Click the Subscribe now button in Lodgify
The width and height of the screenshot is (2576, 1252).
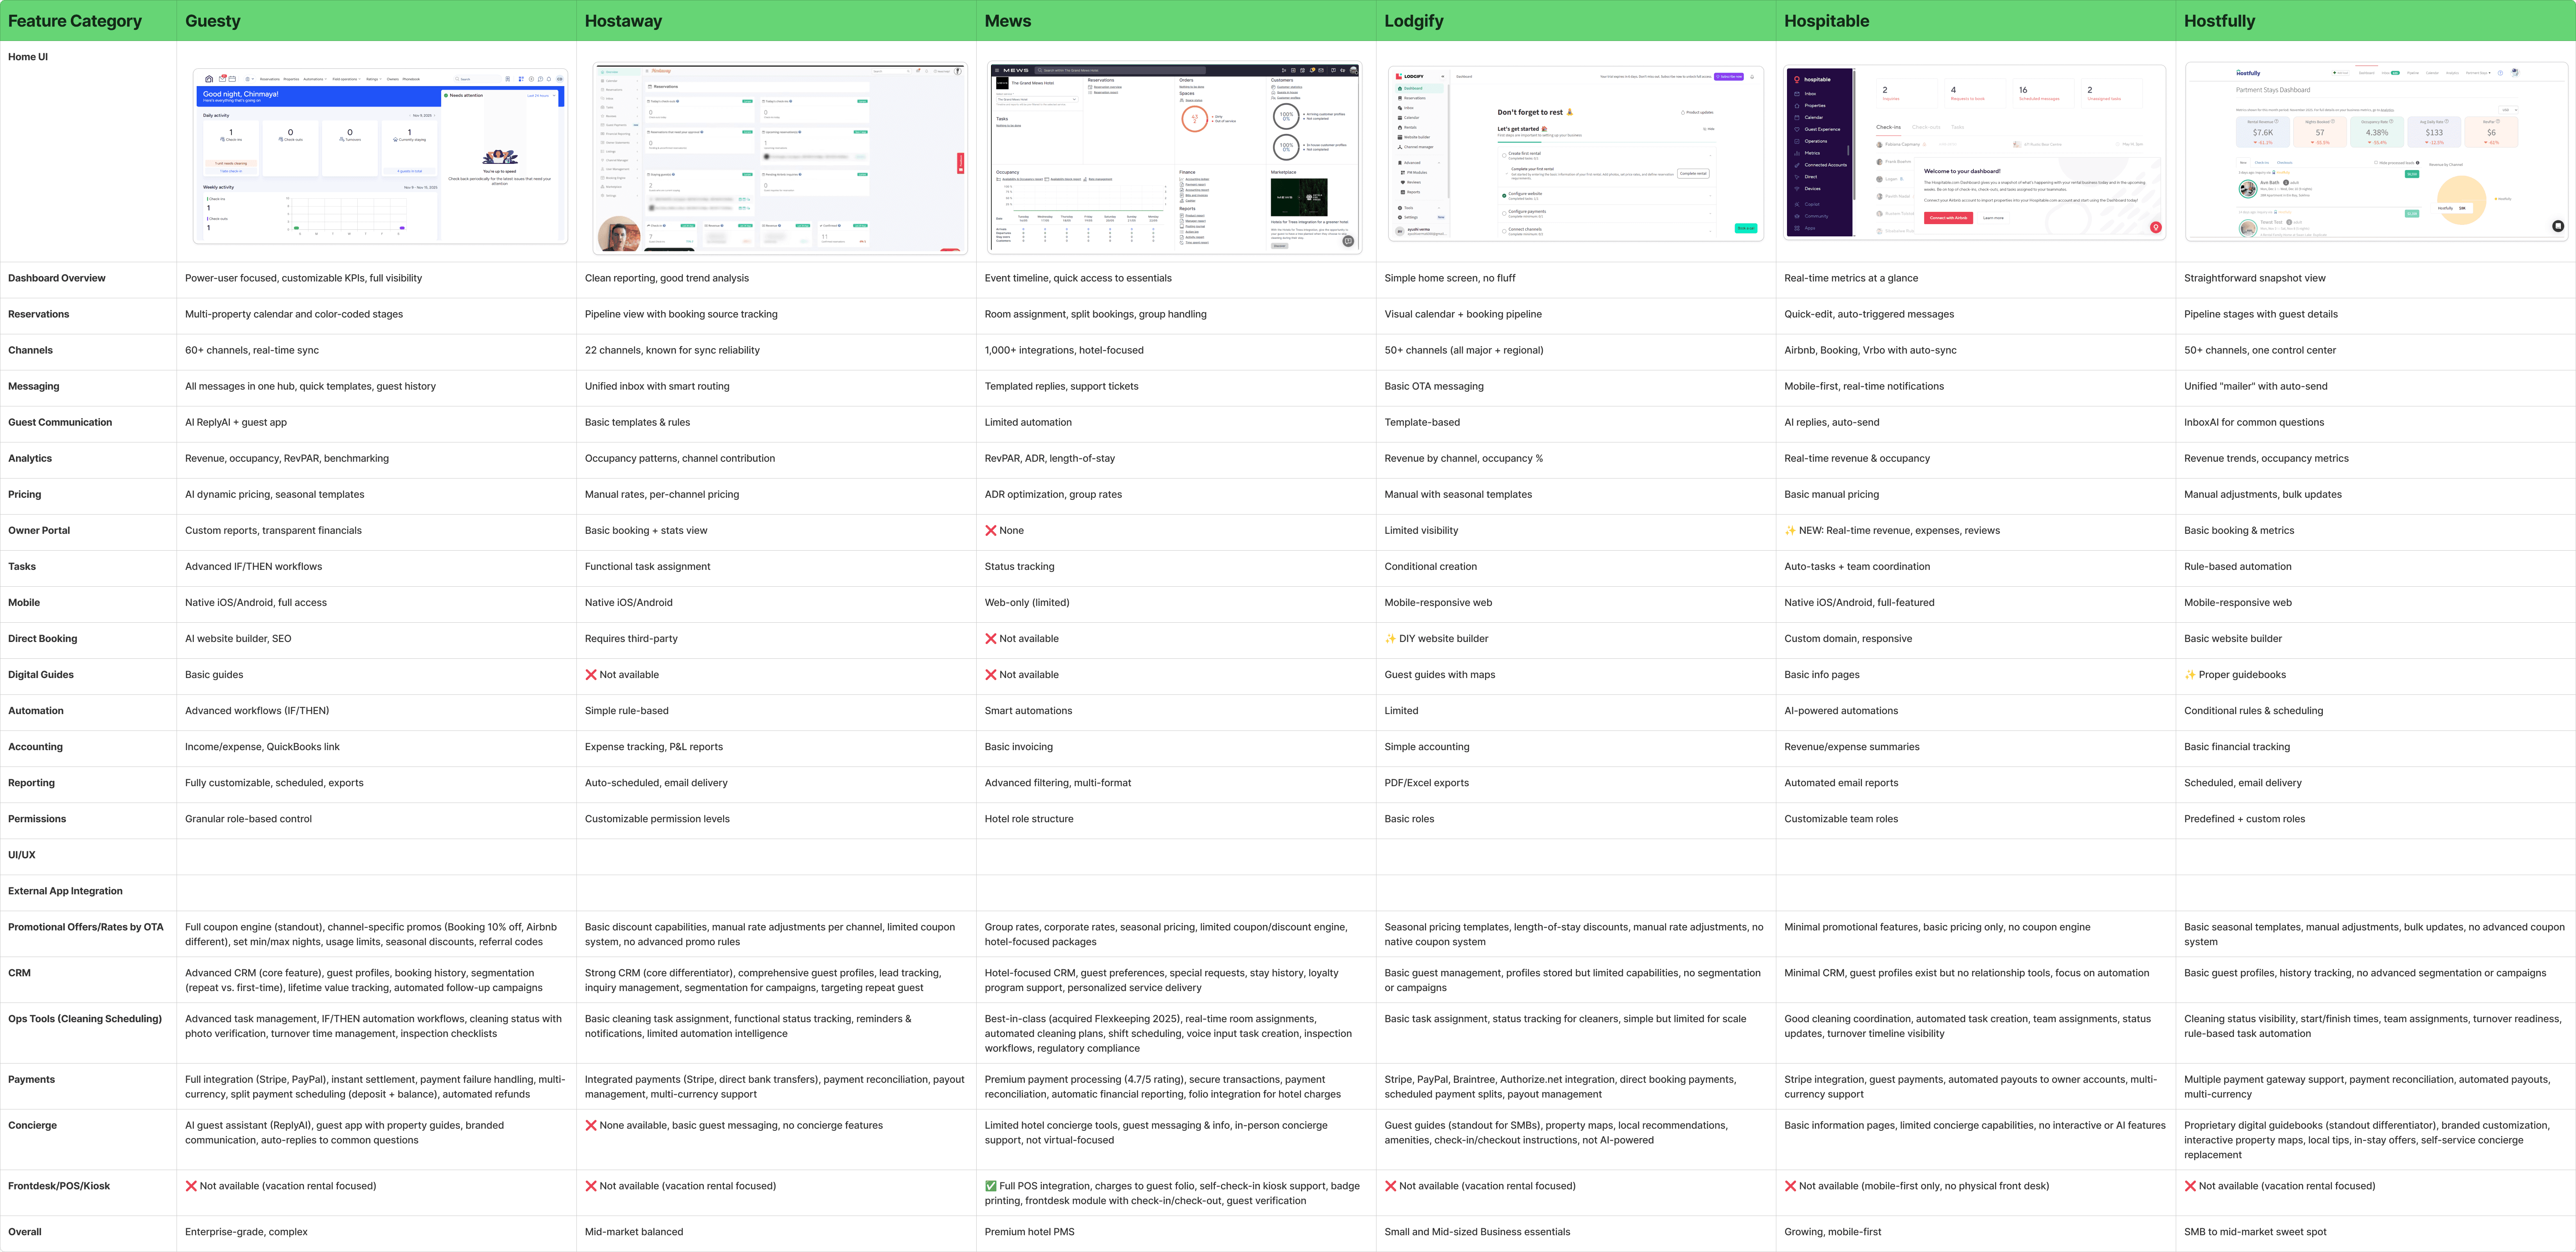(1729, 77)
